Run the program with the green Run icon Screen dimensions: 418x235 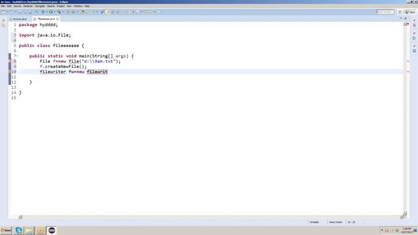[x=51, y=12]
